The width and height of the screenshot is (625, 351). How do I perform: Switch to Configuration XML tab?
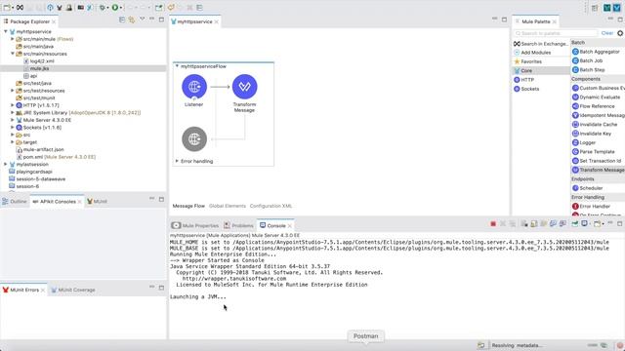click(x=271, y=206)
